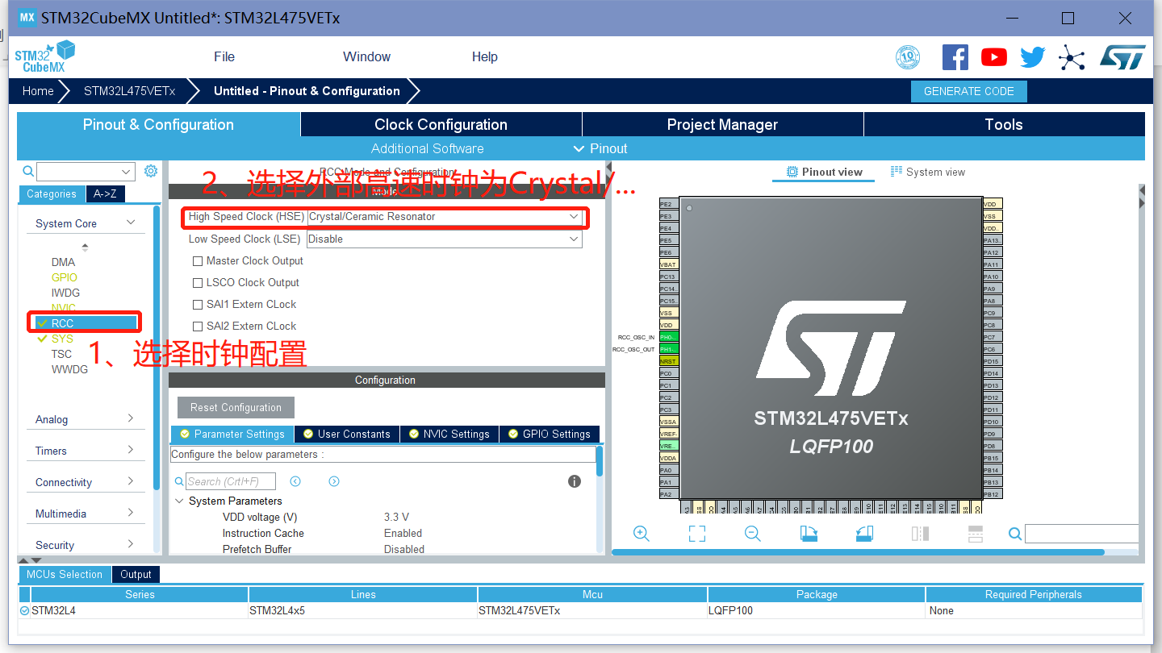Switch to the Project Manager tab
Viewport: 1162px width, 653px height.
[722, 124]
